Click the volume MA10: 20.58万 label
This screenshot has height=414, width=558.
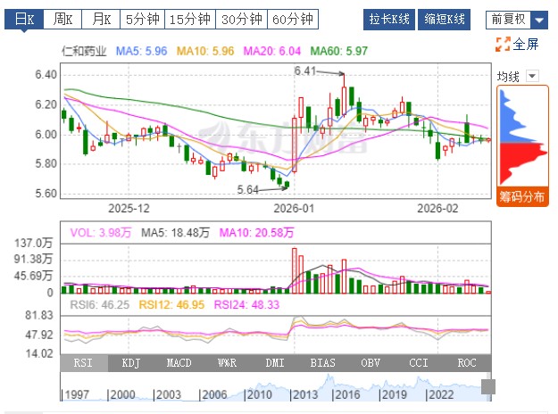tap(256, 233)
